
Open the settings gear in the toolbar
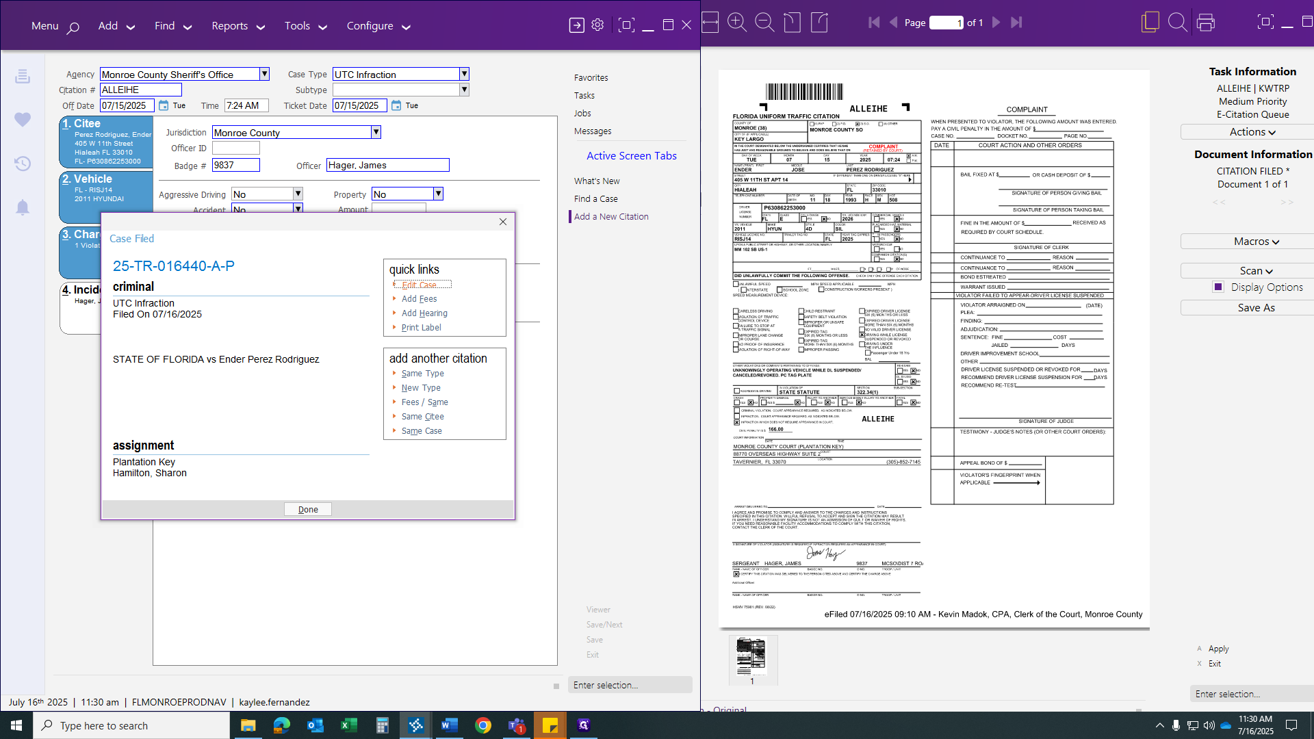tap(597, 24)
